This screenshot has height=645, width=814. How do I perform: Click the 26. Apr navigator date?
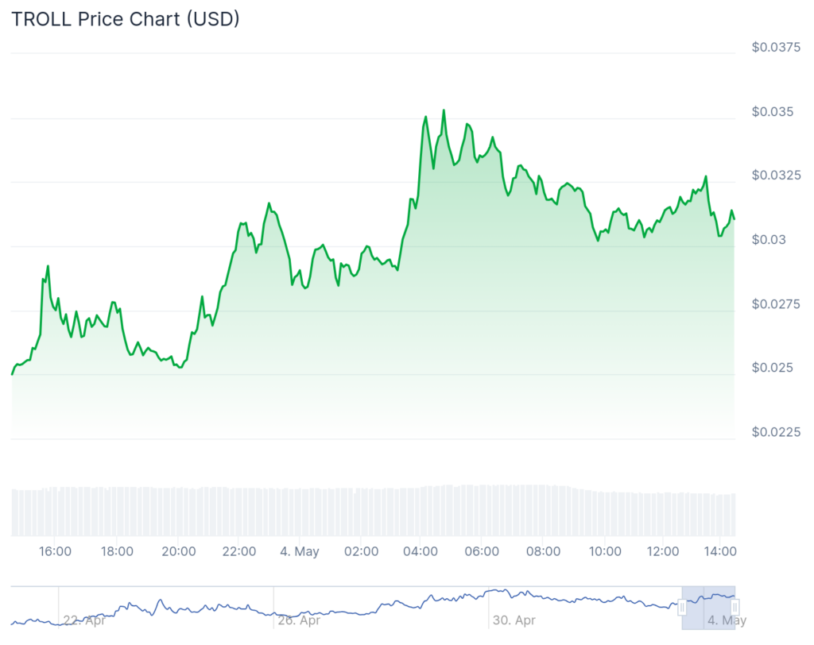click(x=298, y=620)
